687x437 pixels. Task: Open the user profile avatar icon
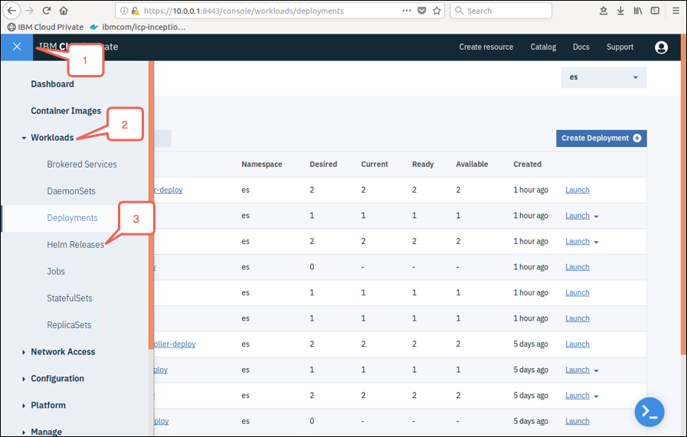coord(661,47)
